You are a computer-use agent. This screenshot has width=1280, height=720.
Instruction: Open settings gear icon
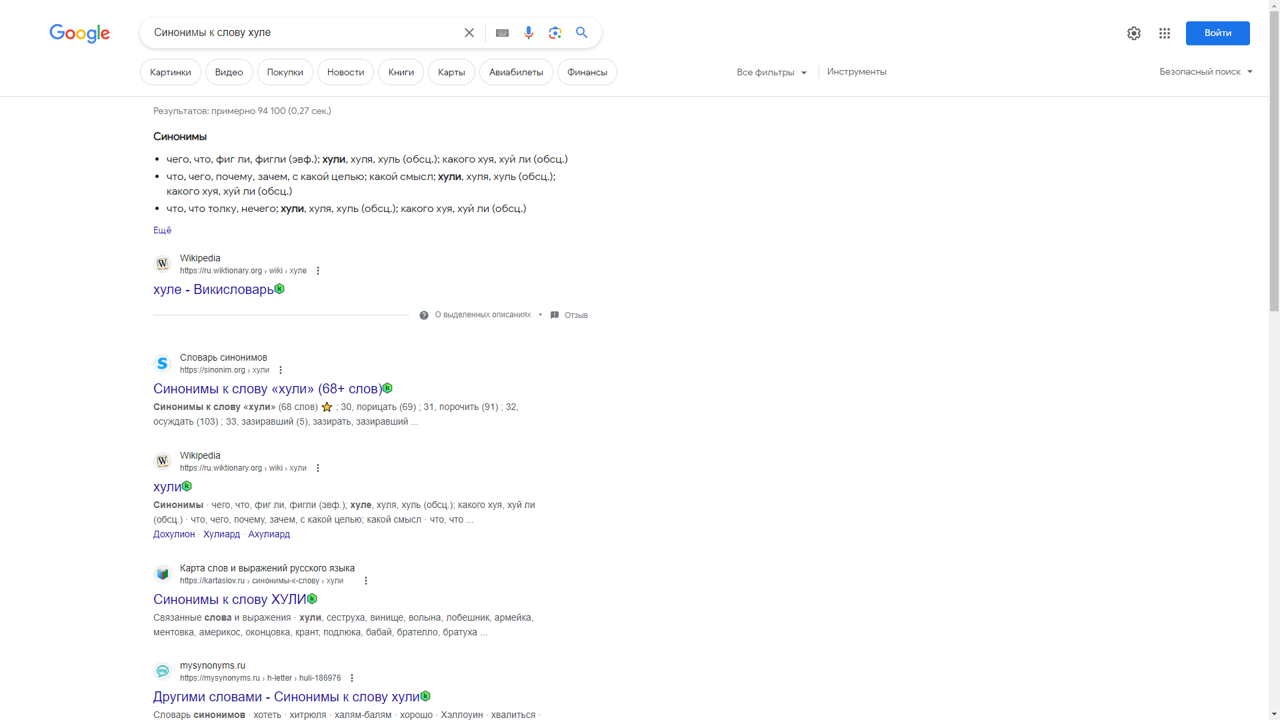[x=1134, y=33]
